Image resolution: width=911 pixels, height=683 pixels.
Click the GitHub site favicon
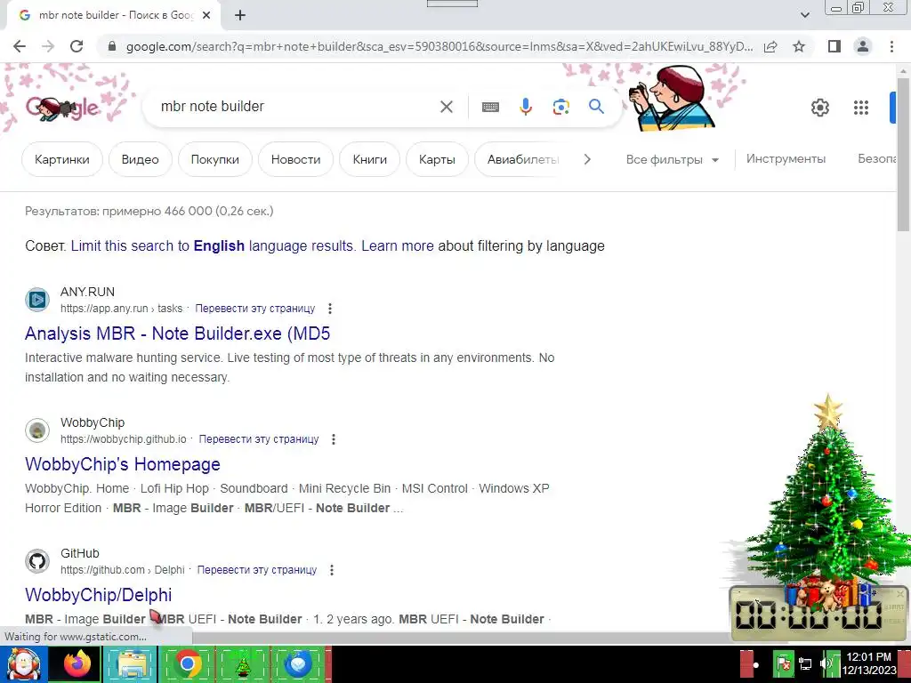pyautogui.click(x=37, y=561)
